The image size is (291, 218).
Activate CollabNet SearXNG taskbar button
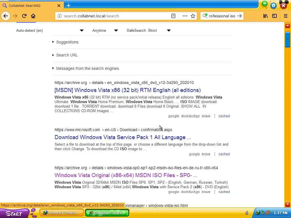tap(107, 213)
